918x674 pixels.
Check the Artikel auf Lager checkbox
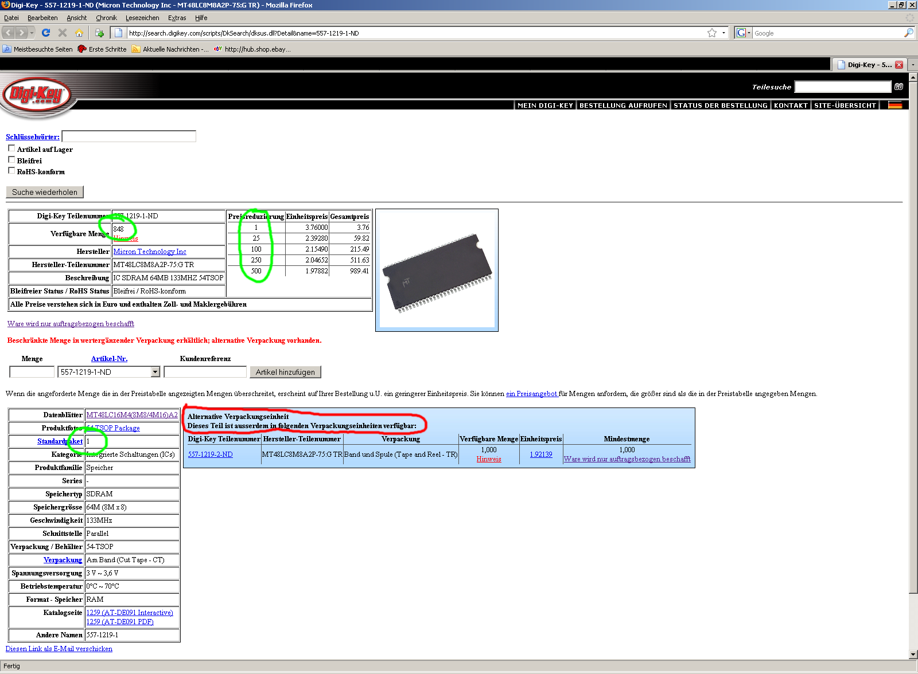[11, 148]
